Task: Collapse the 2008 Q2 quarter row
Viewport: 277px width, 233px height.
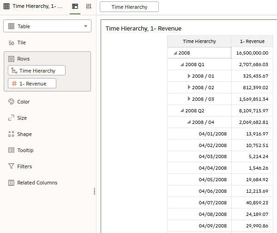Action: point(182,111)
